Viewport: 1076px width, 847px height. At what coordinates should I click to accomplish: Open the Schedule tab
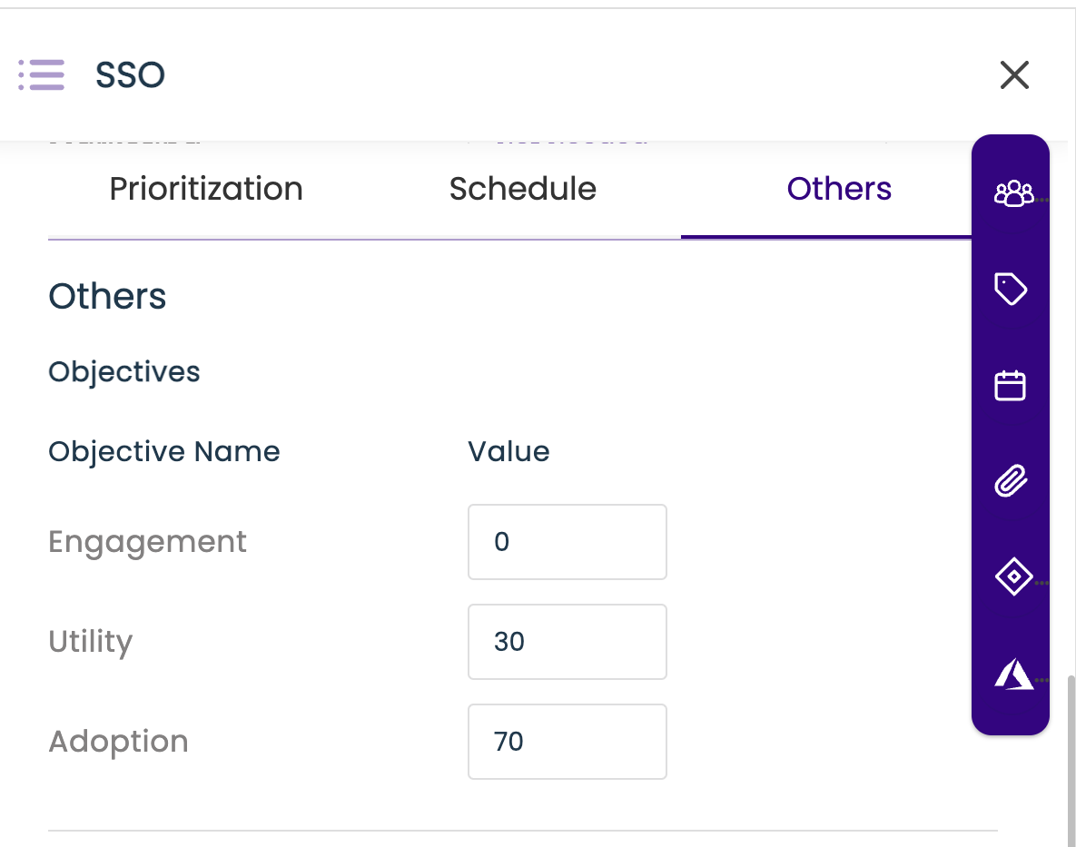coord(522,189)
